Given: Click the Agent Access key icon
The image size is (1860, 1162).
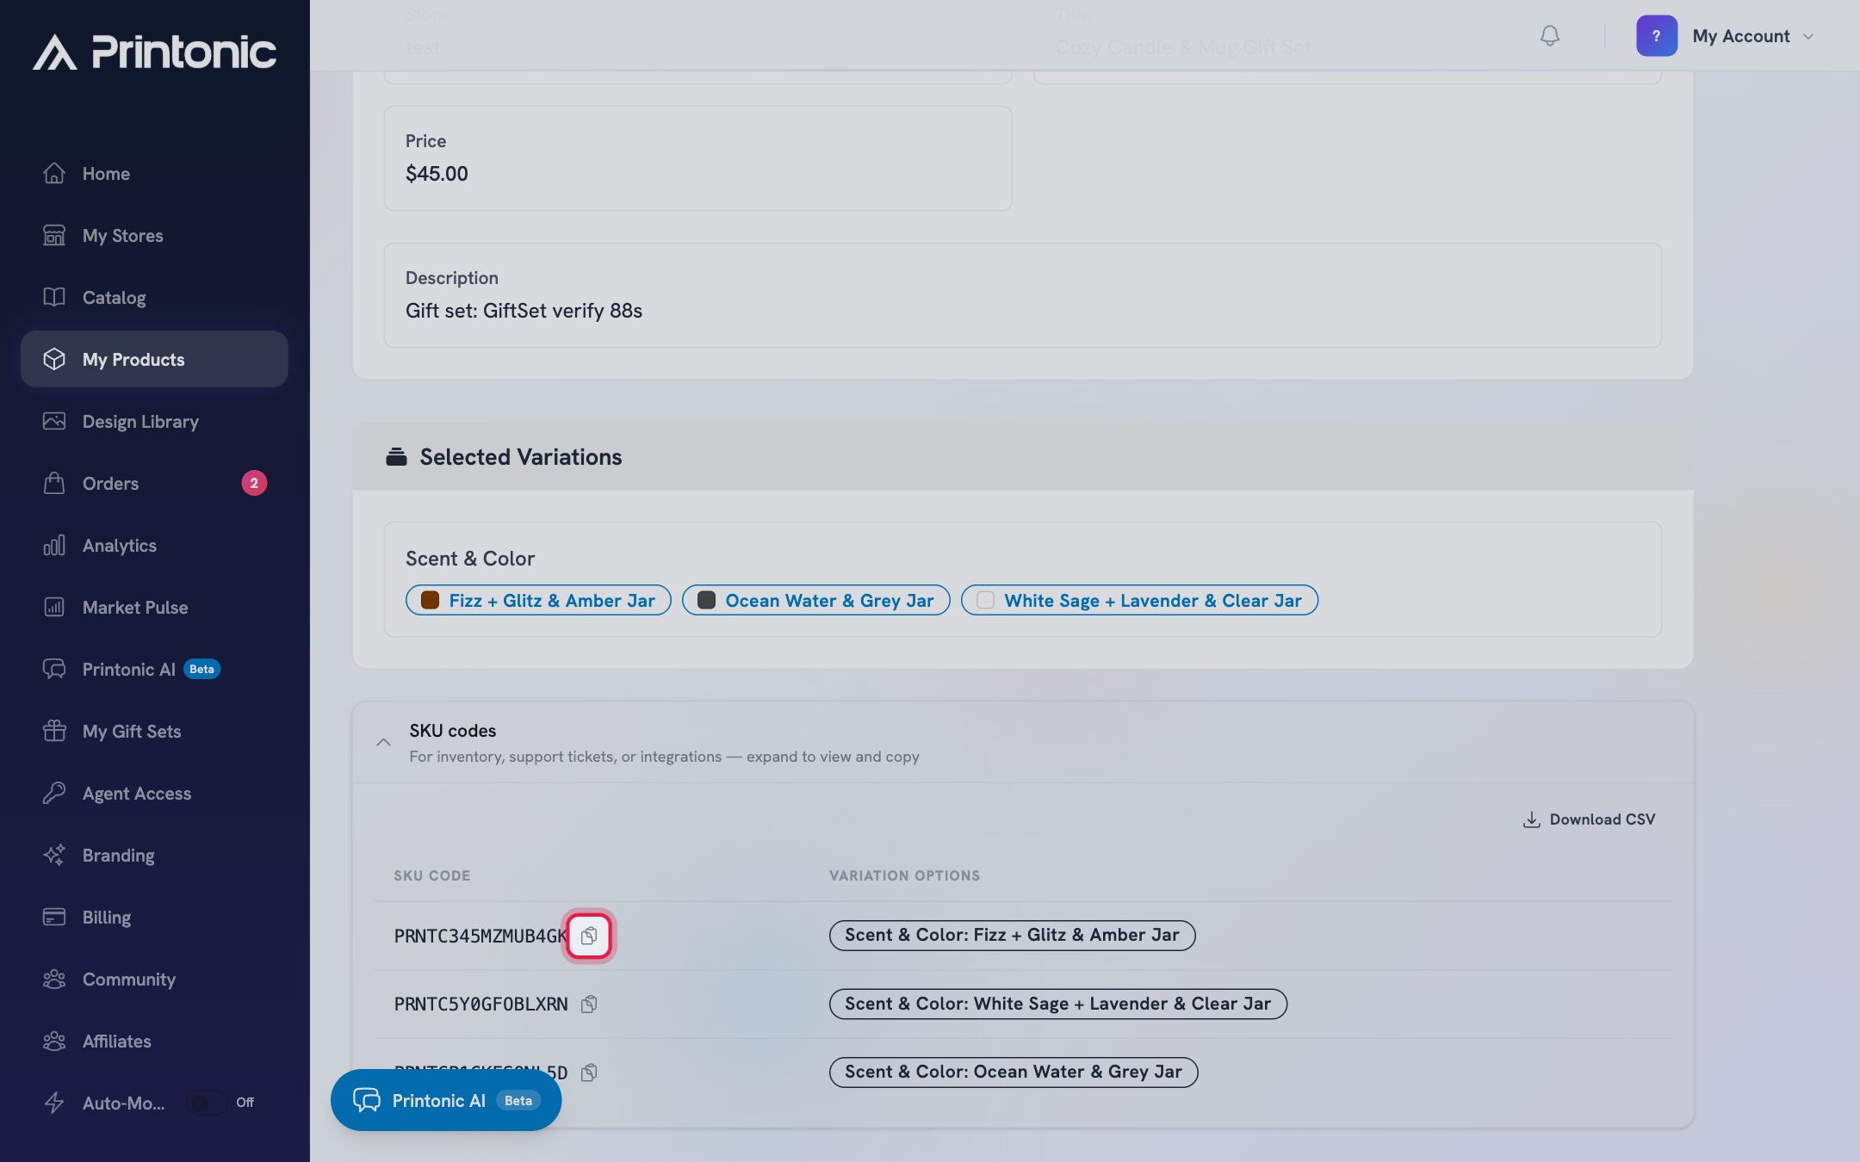Looking at the screenshot, I should (x=54, y=794).
